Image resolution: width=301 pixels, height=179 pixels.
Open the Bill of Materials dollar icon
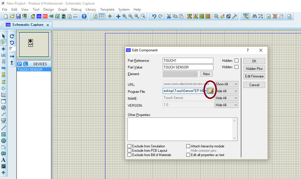click(70, 17)
